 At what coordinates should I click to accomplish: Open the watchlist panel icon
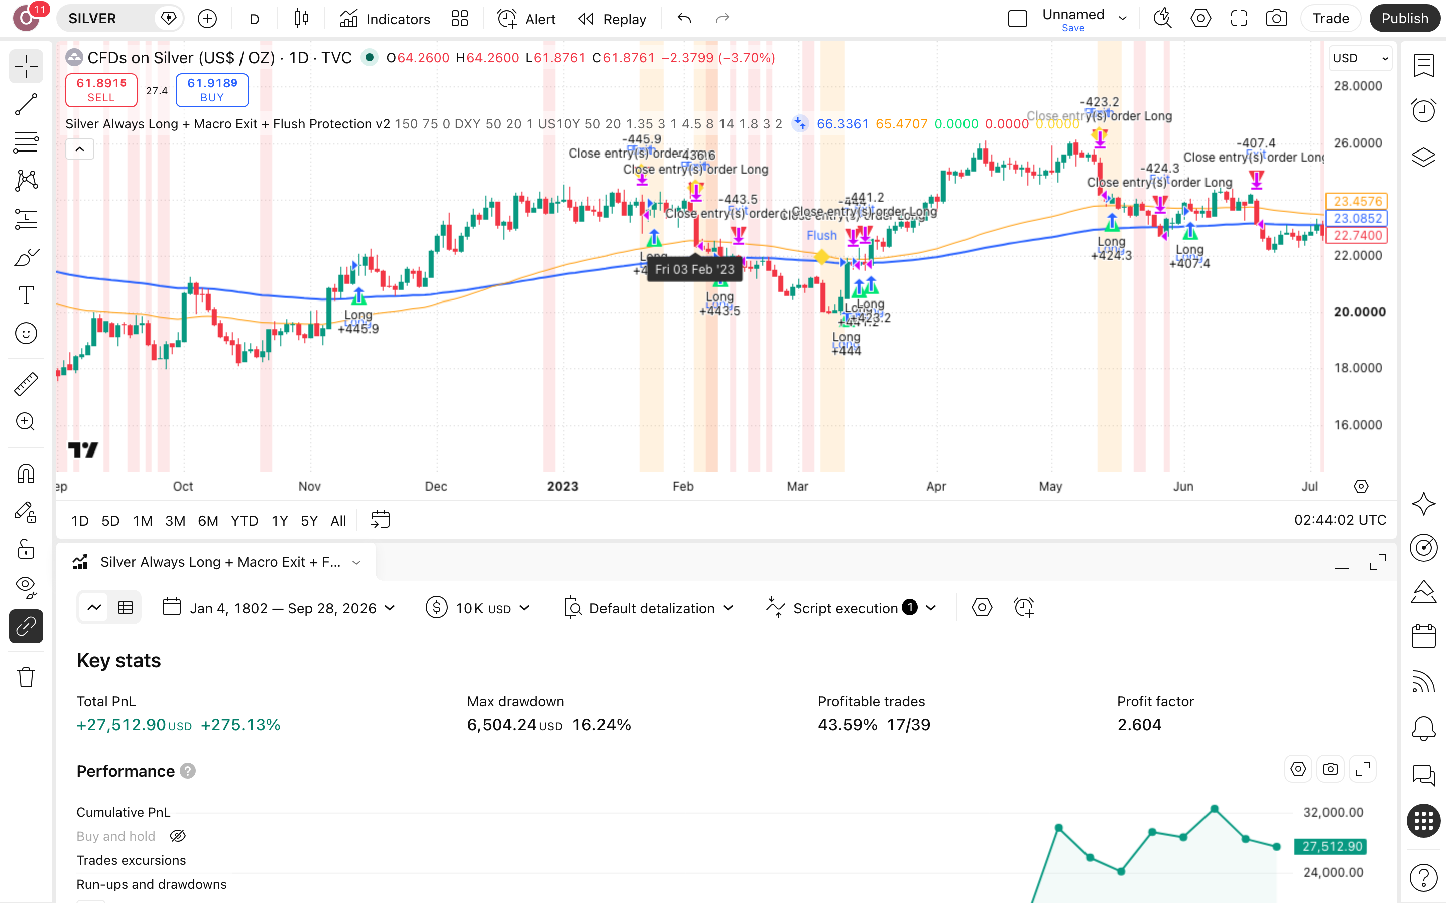[x=1423, y=66]
